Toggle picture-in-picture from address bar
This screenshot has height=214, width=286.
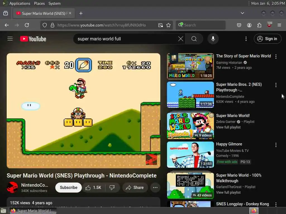[x=161, y=25]
